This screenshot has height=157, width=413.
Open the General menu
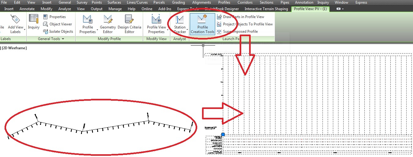65,2
